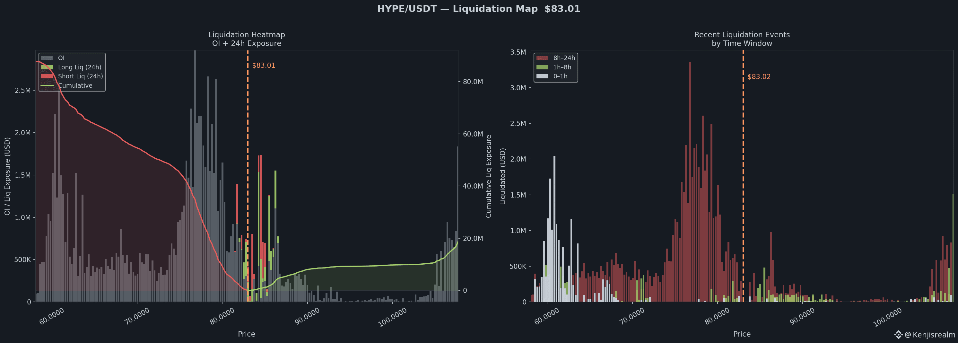Select the "Cumulative" legend label
The width and height of the screenshot is (958, 343).
75,85
